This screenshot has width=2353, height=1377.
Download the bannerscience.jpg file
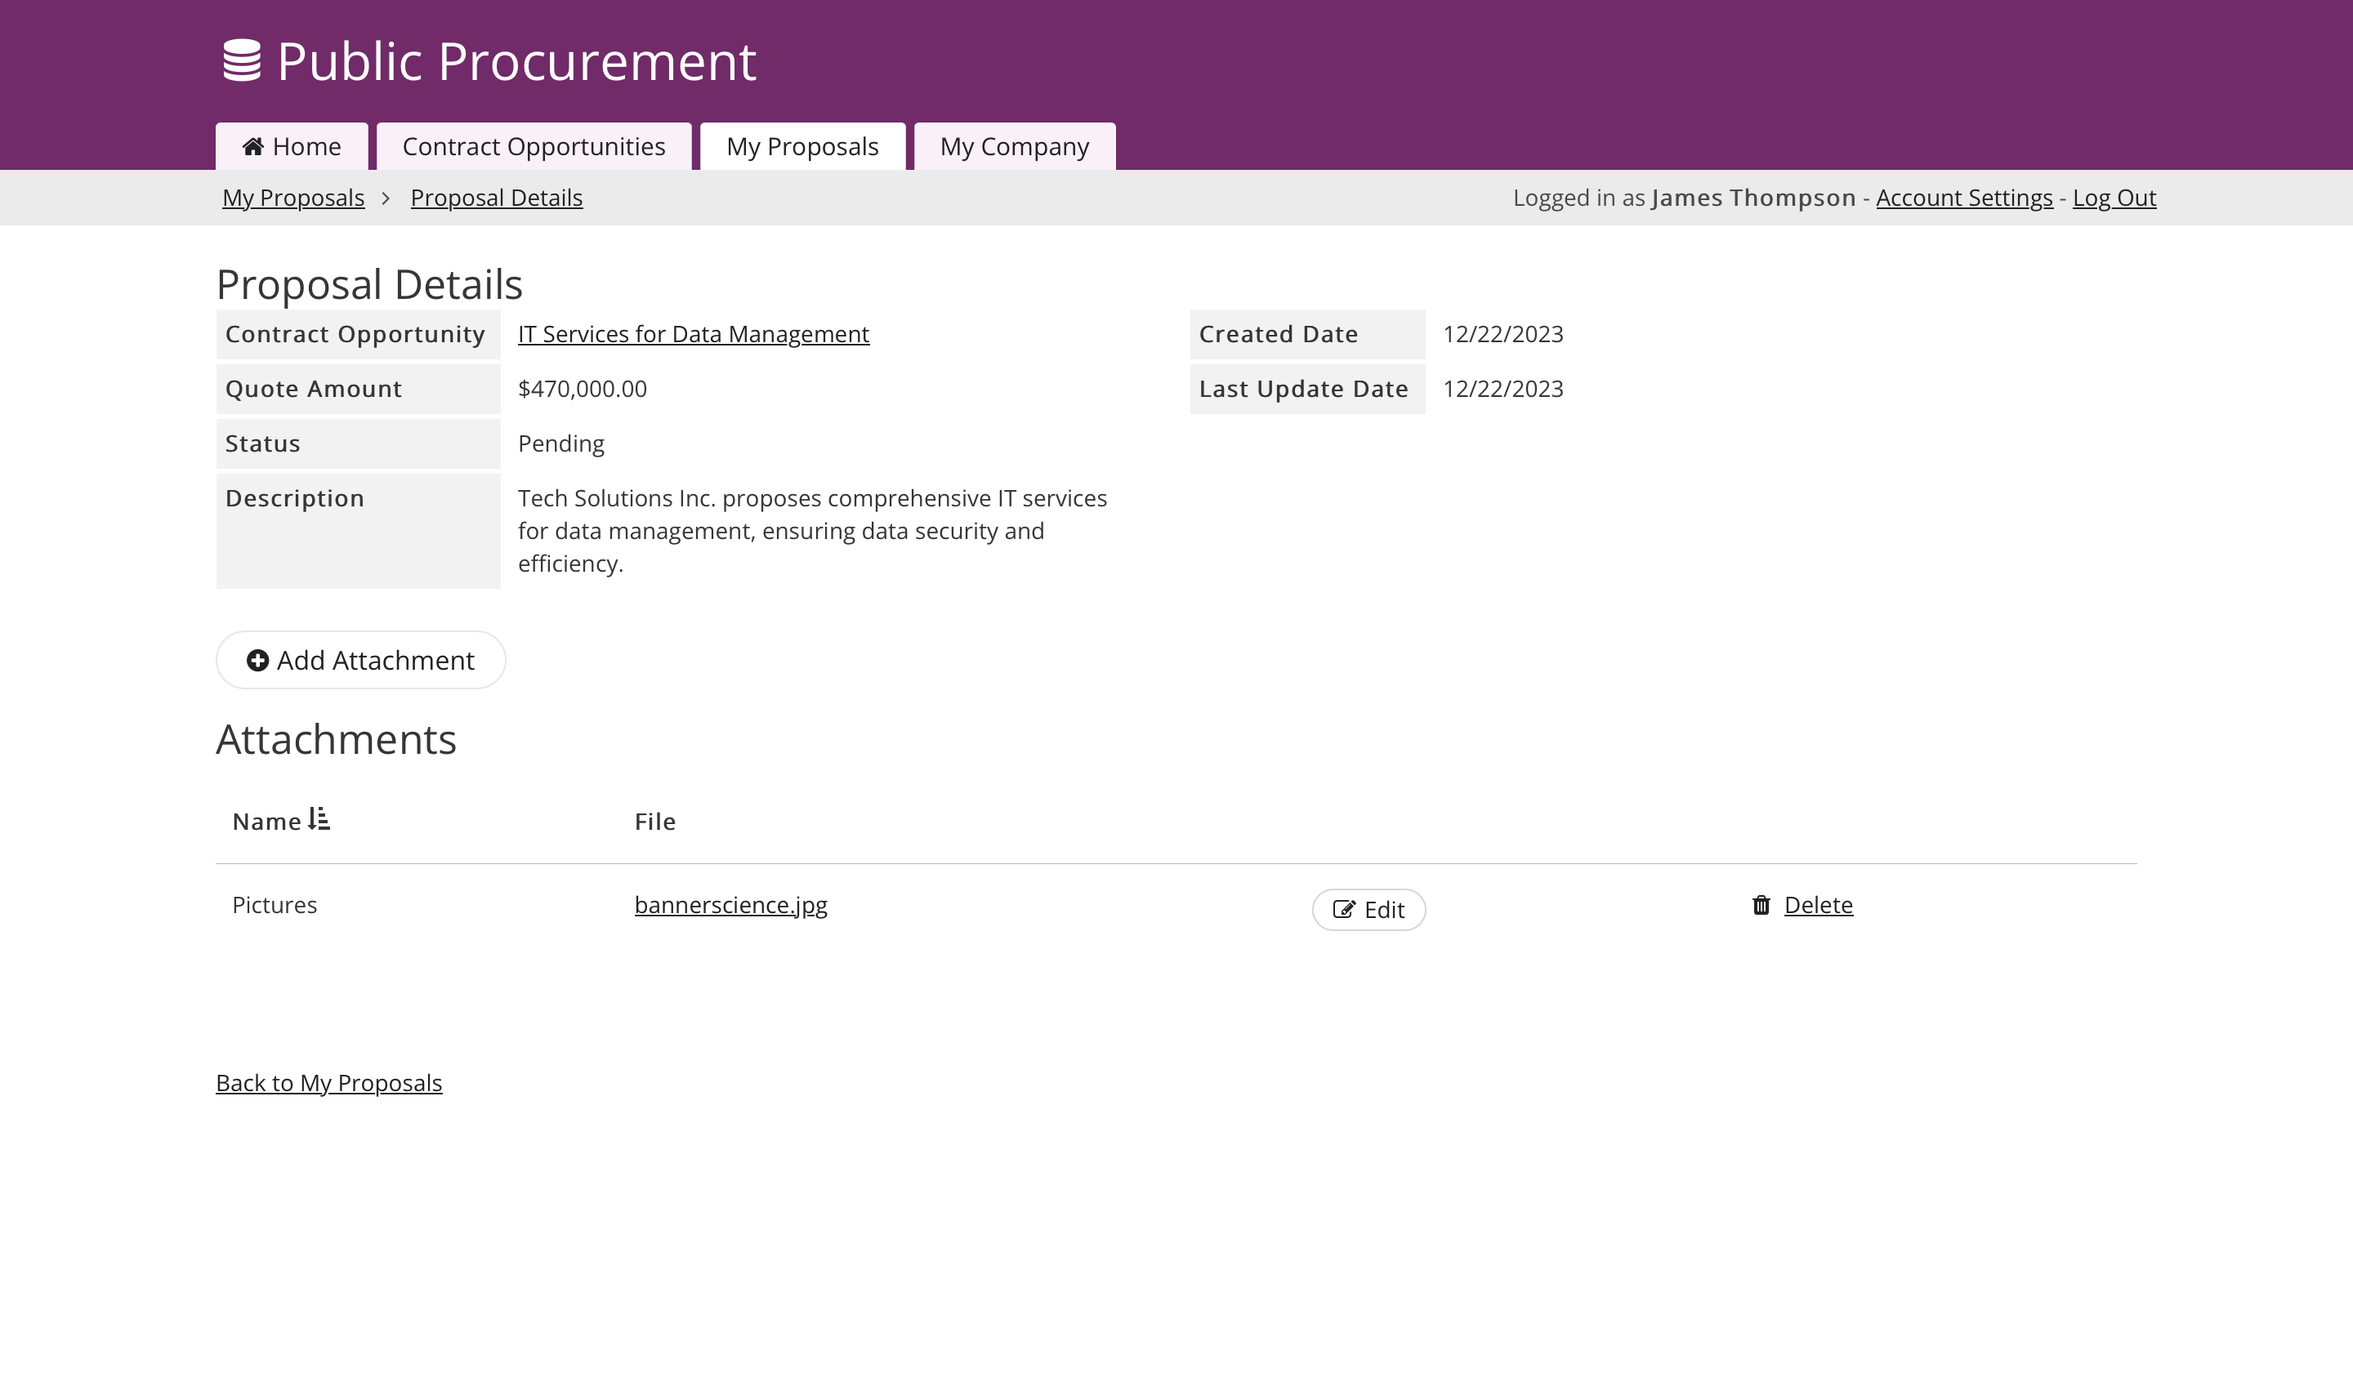tap(730, 905)
